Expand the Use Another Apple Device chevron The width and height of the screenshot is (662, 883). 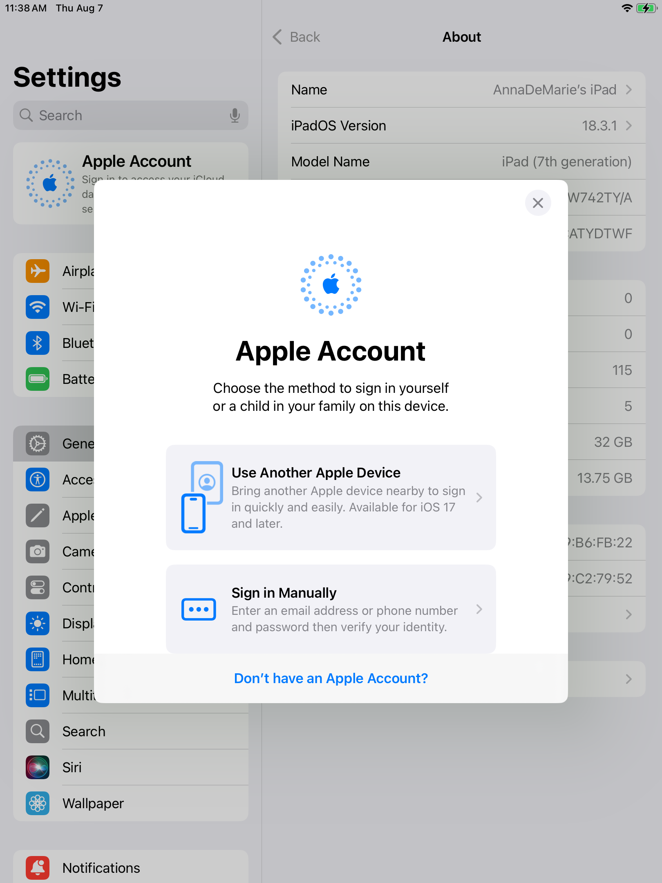479,498
